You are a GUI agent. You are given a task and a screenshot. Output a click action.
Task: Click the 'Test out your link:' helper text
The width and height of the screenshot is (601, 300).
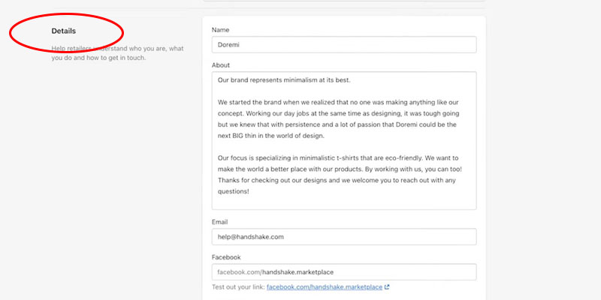[238, 287]
